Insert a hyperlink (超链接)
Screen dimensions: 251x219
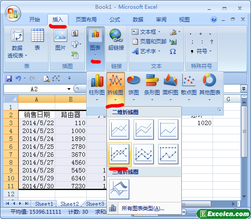(116, 39)
